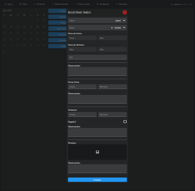195x191 pixels.
Task: Select day 5 in the July 2005 calendar
Action: [18, 27]
